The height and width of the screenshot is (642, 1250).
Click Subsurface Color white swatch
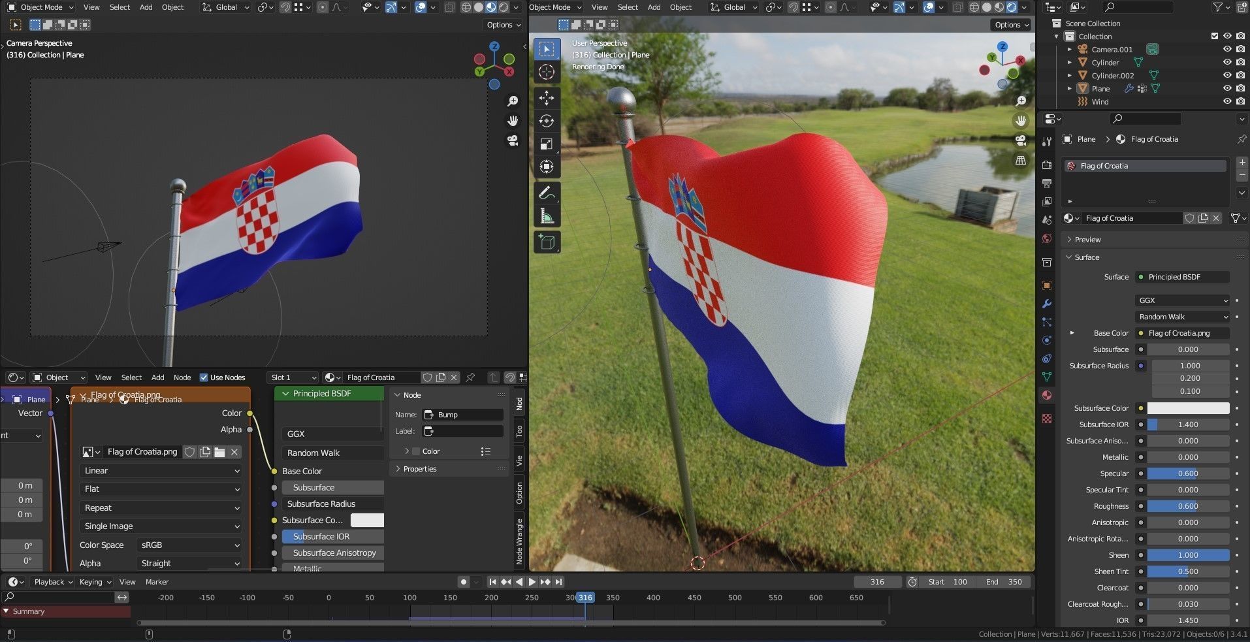(1188, 408)
